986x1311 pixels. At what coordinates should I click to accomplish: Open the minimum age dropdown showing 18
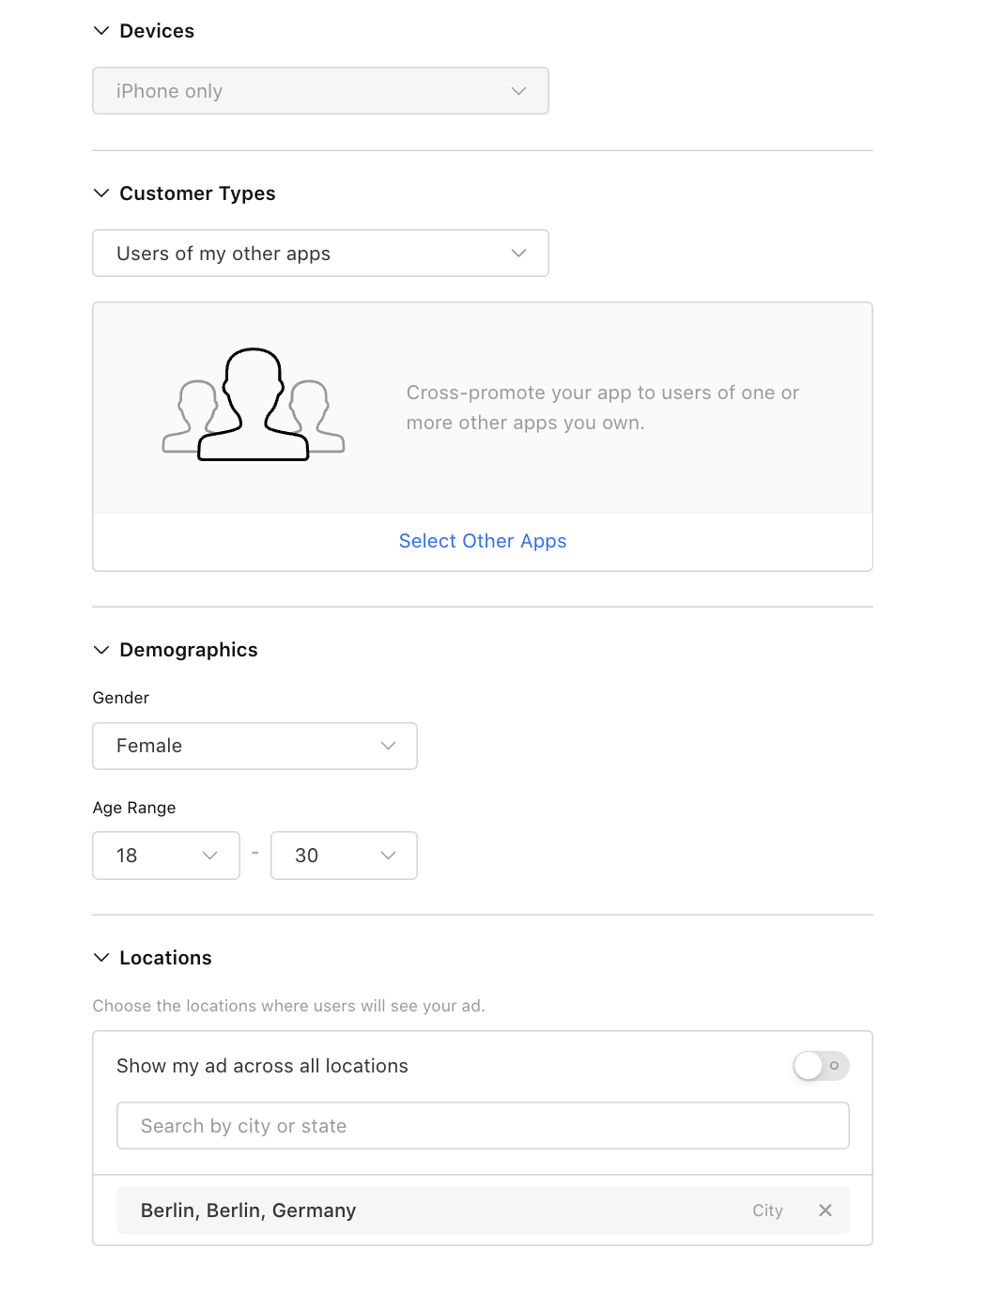pyautogui.click(x=166, y=856)
